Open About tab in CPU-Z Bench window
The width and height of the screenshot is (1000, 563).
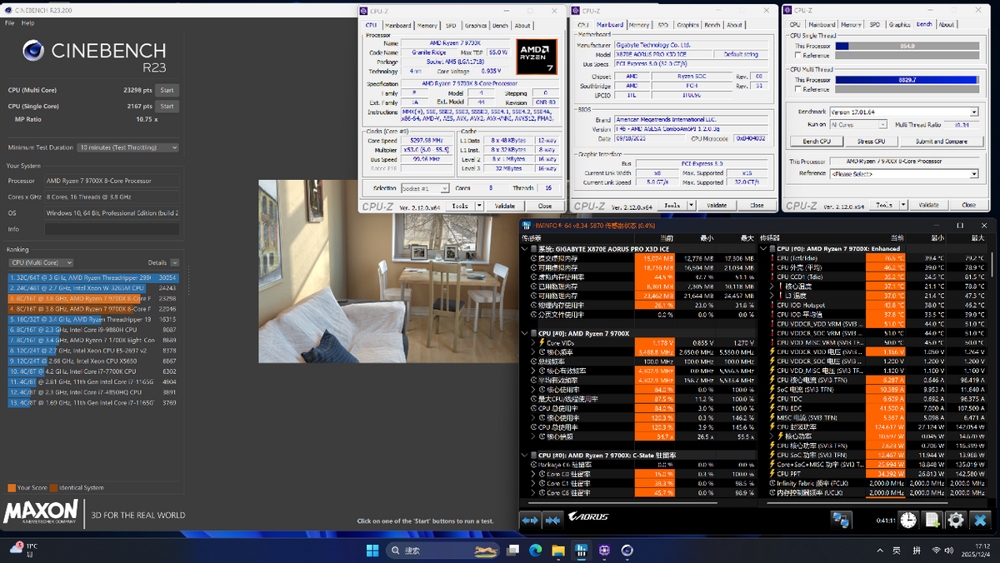947,25
